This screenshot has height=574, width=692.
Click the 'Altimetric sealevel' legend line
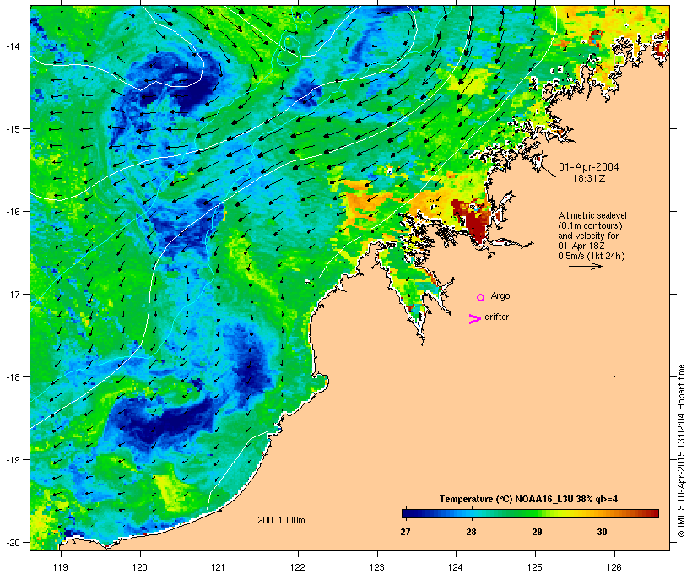click(592, 215)
